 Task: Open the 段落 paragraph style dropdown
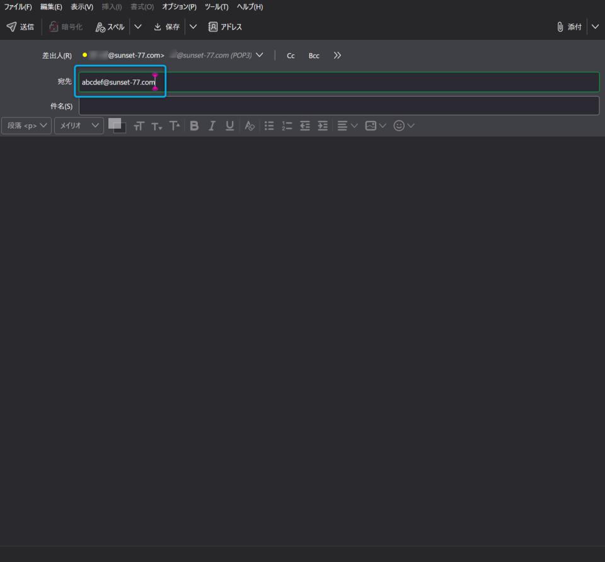26,126
